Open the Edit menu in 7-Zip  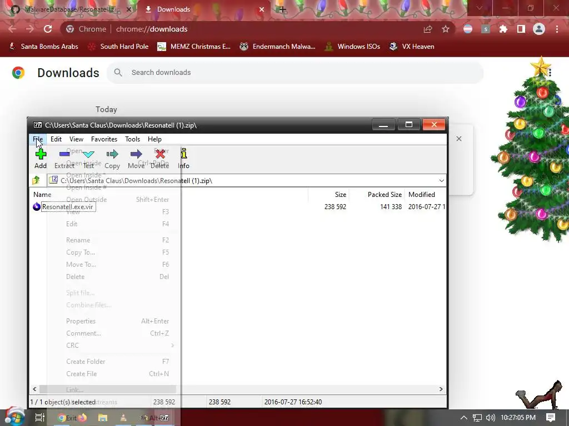tap(56, 139)
